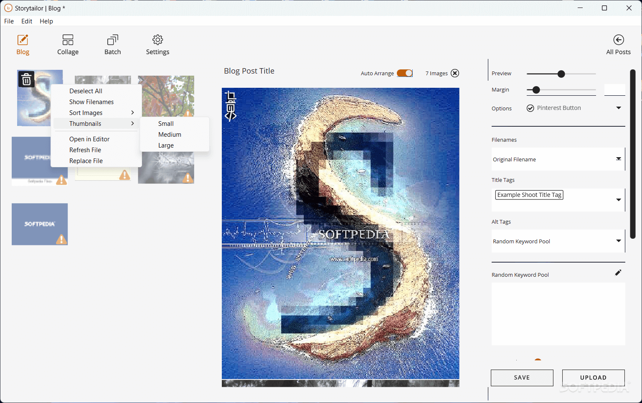Select the autumn leaves thumbnail
The image size is (642, 403).
click(x=166, y=95)
